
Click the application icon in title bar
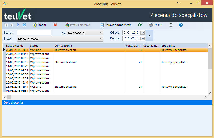[5, 4]
